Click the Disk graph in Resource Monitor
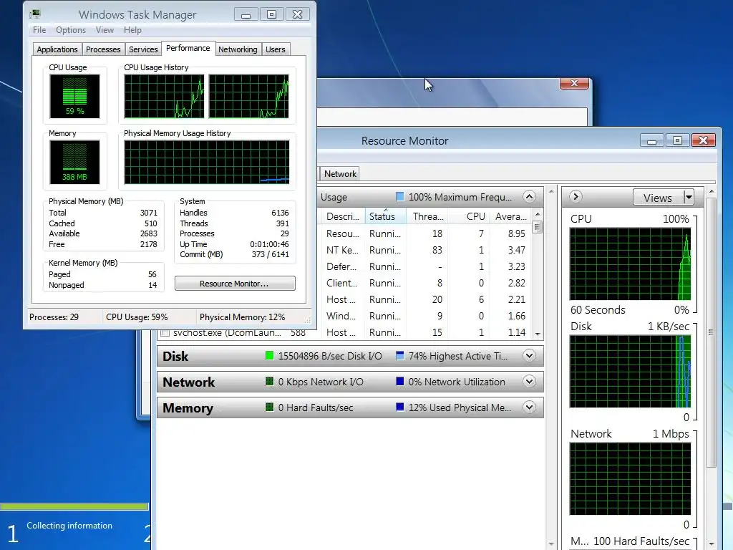Image resolution: width=733 pixels, height=550 pixels. (630, 372)
